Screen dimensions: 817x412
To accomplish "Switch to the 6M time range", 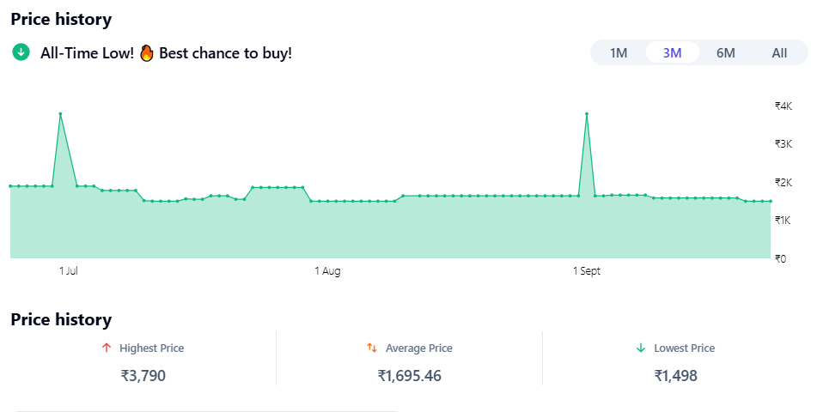I will point(726,53).
